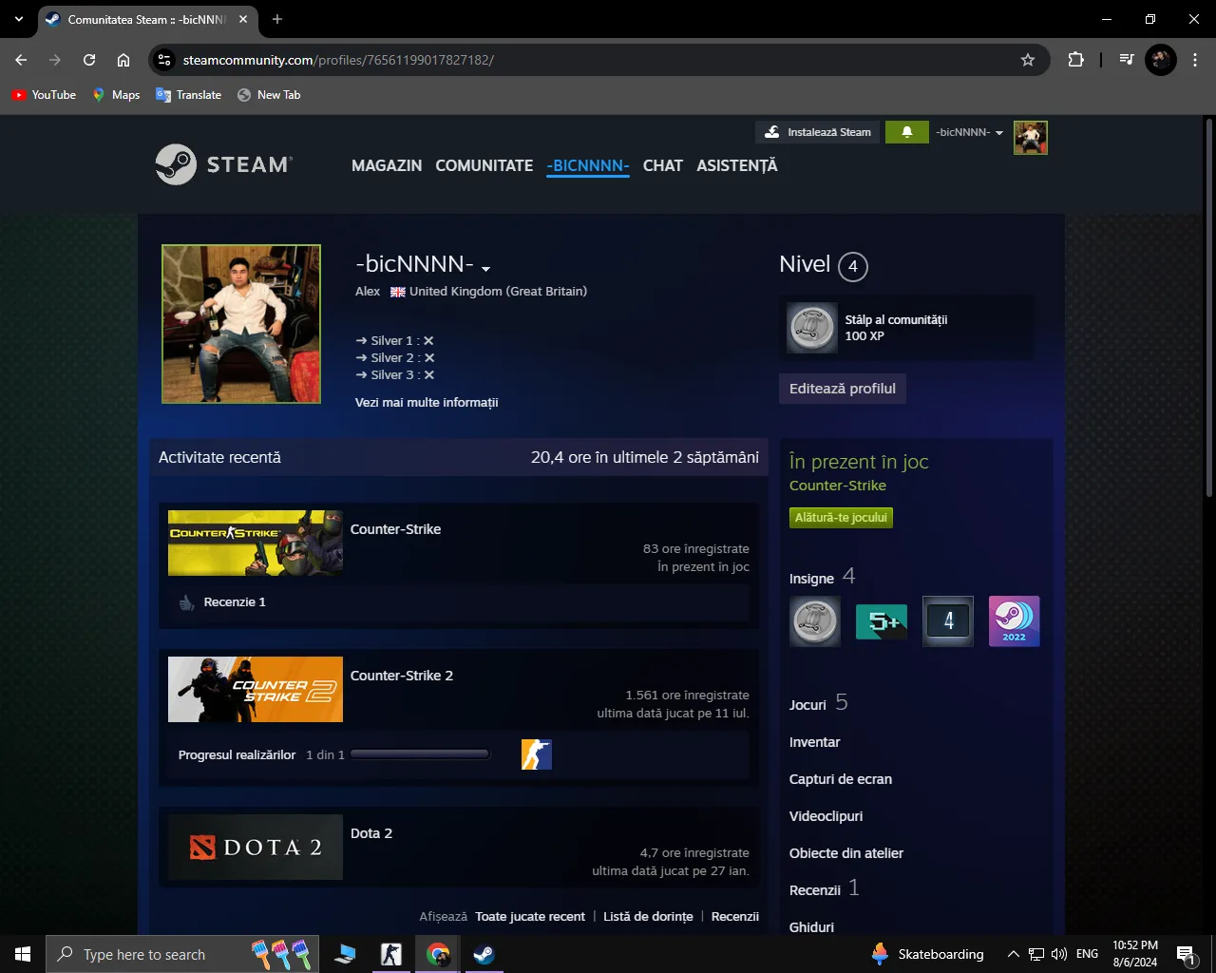Click the large profile avatar picture

pyautogui.click(x=241, y=324)
